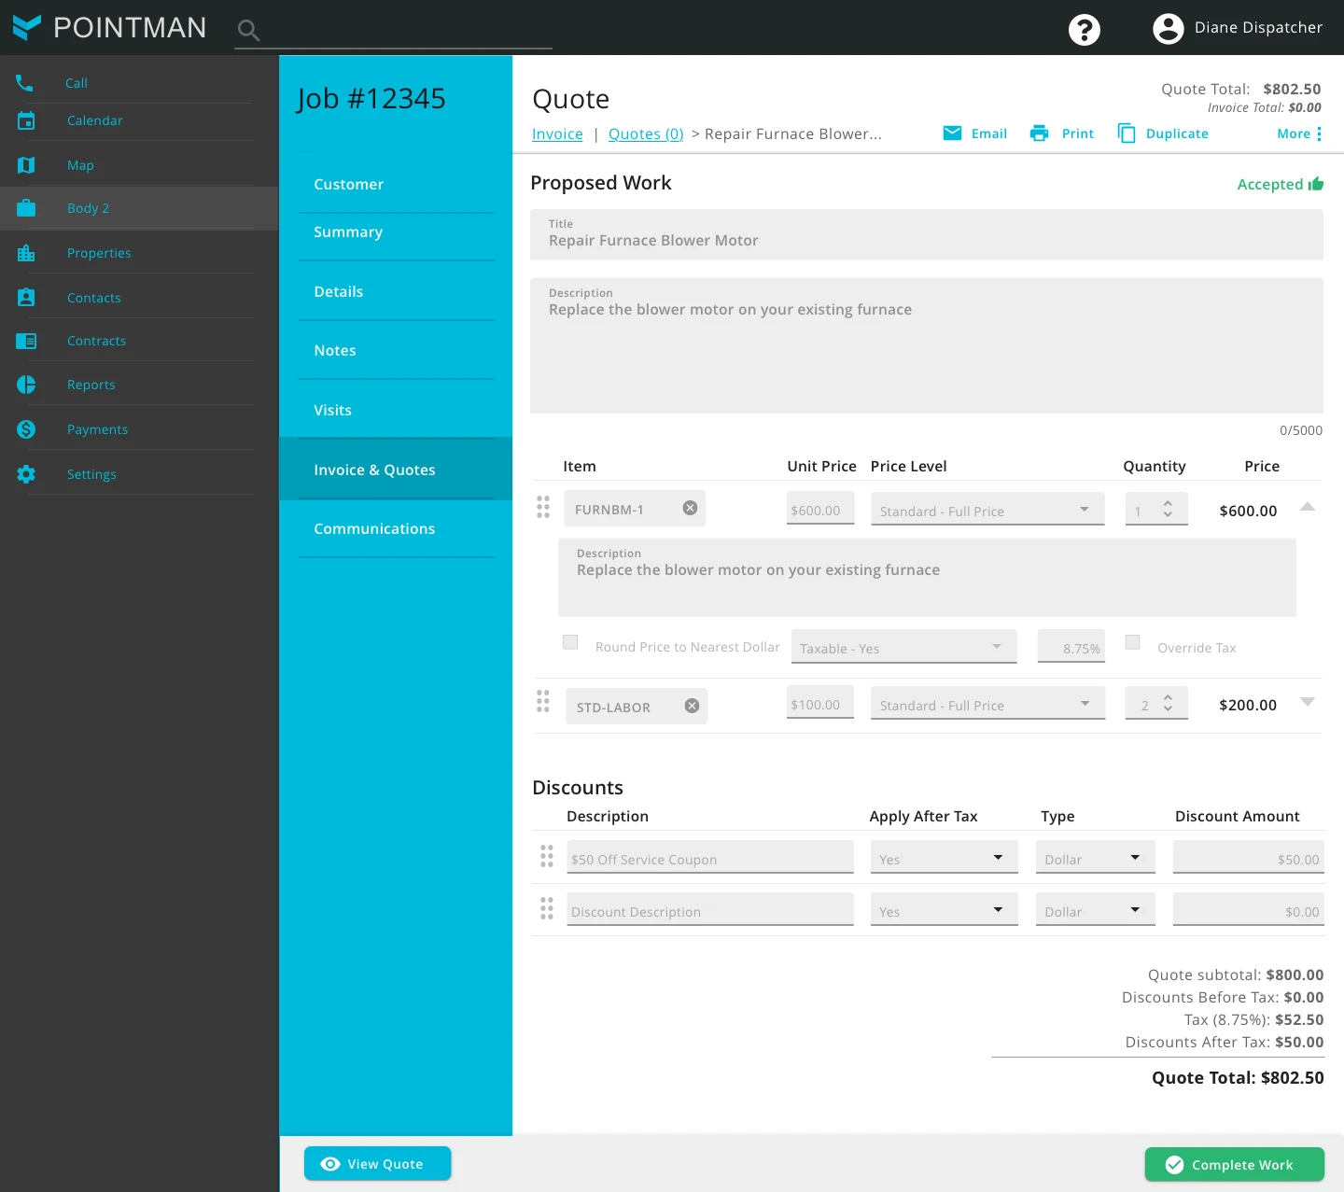This screenshot has width=1344, height=1192.
Task: Open the Taxable - Yes dropdown
Action: pyautogui.click(x=903, y=647)
